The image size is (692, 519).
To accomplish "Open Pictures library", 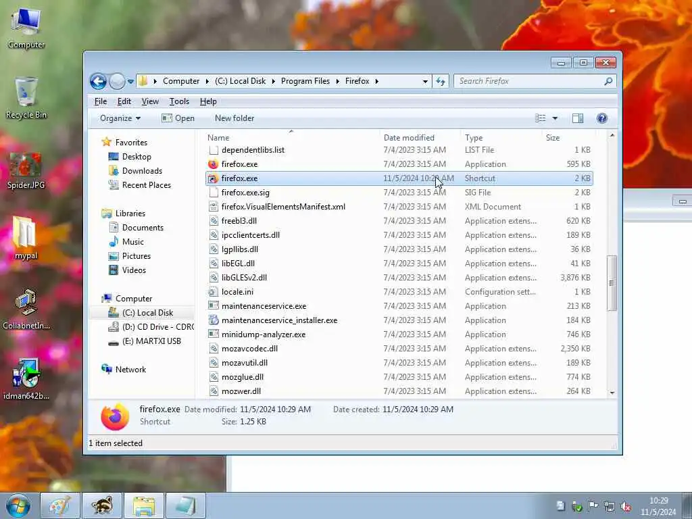I will point(137,256).
